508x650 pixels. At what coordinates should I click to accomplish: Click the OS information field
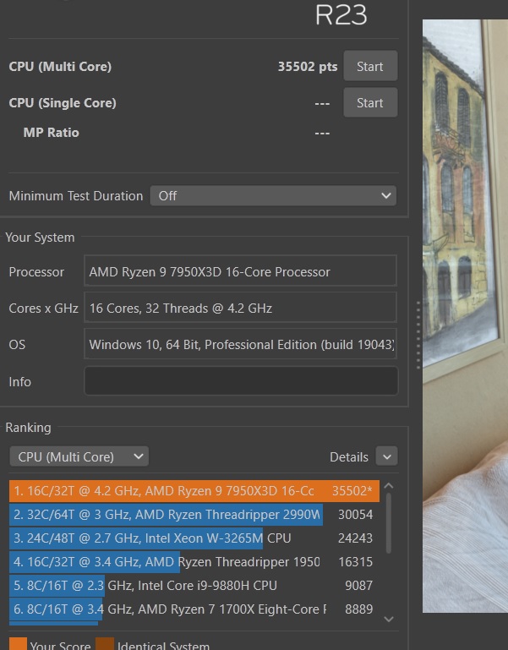(240, 344)
